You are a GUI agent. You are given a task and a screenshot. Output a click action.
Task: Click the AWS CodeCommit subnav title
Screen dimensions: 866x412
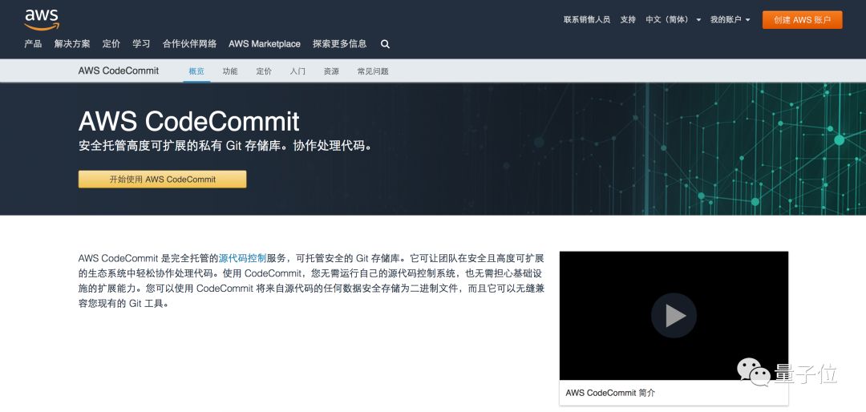tap(119, 71)
